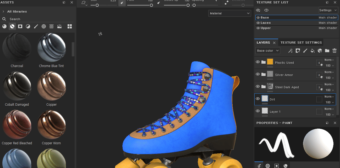Add fill layer bucket icon
Screen dimensions: 340x168
point(312,51)
